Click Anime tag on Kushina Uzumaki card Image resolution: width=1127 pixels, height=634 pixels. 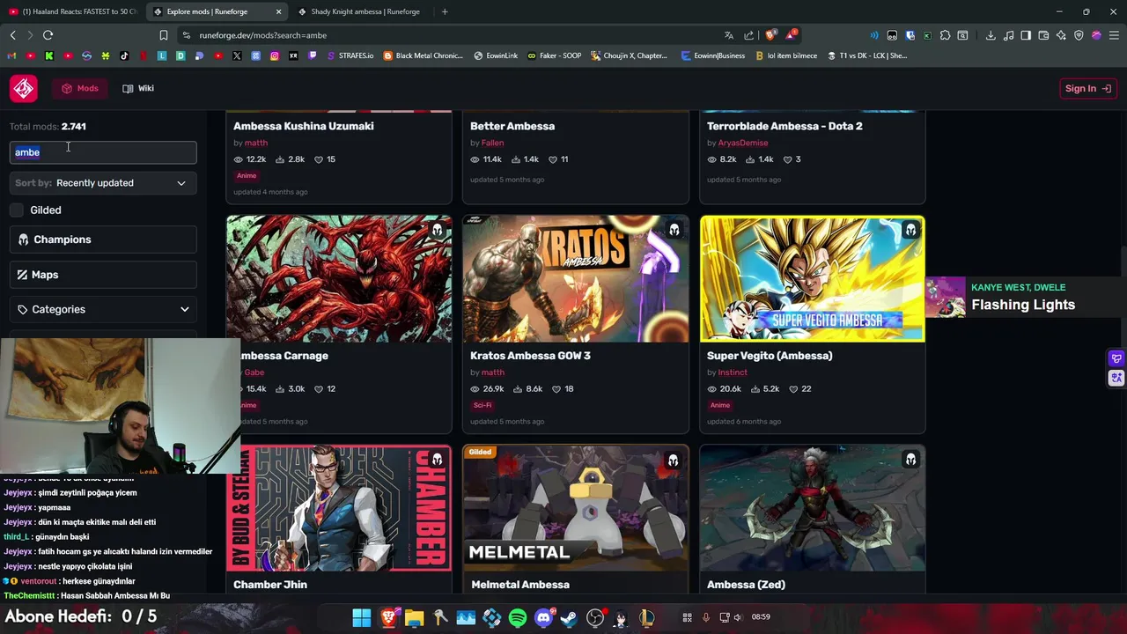click(247, 175)
